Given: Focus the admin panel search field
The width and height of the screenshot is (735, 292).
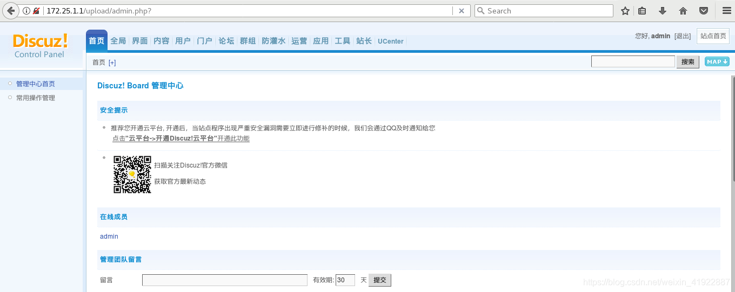Looking at the screenshot, I should [x=633, y=62].
